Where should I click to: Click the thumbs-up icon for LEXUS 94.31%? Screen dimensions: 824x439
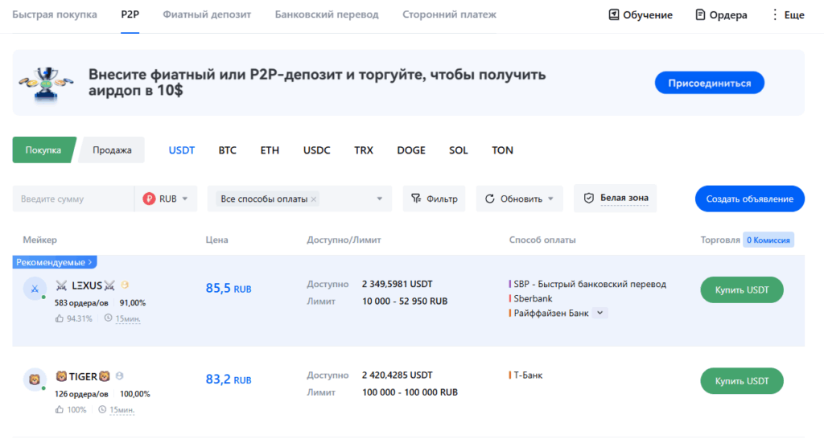point(60,318)
